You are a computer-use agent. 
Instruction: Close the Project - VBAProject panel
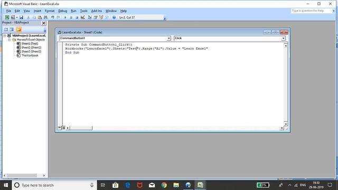(x=44, y=23)
